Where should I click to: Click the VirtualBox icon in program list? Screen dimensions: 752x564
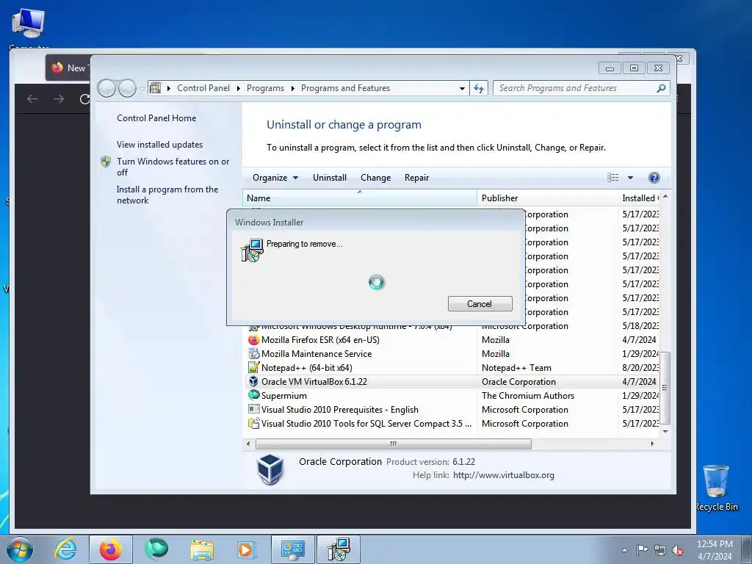253,381
